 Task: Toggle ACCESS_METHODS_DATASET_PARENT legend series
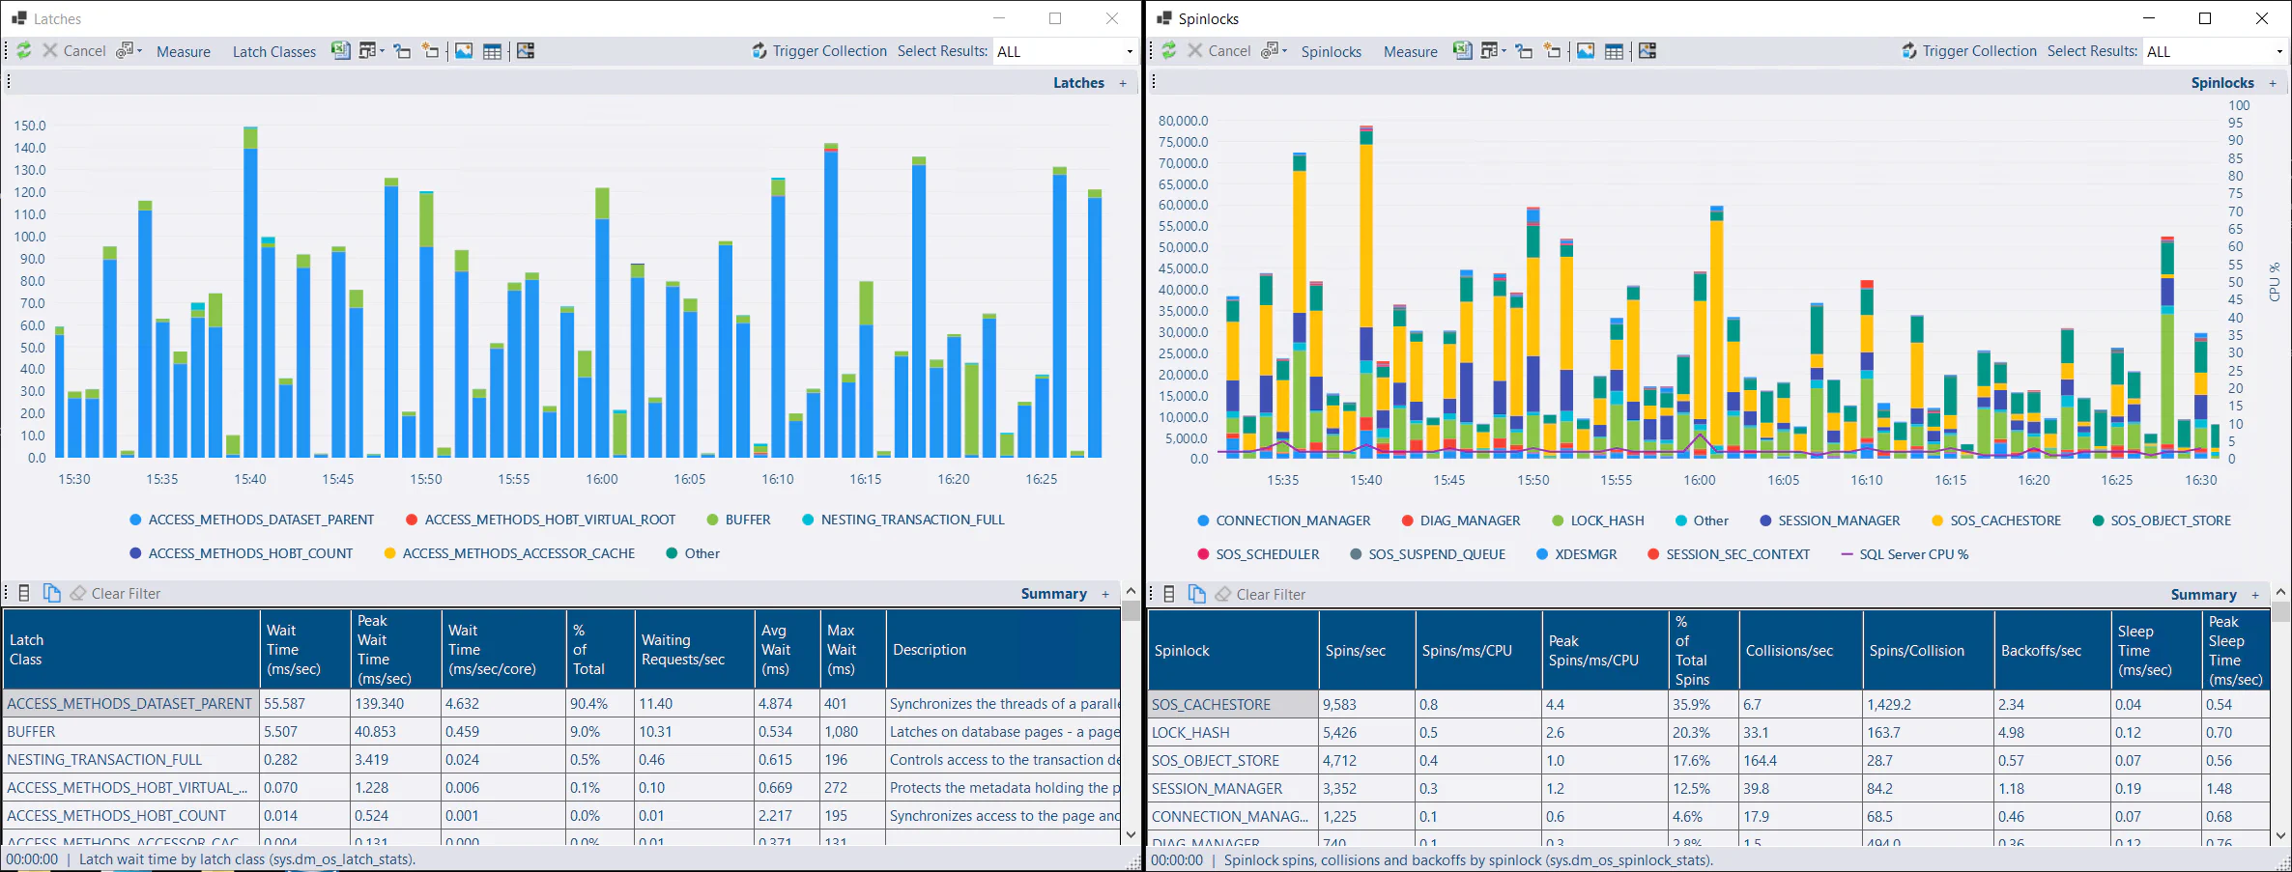point(252,520)
